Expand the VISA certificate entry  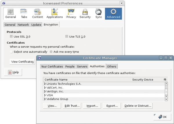tap(45, 95)
